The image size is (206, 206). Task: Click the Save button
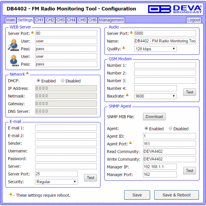[x=137, y=195]
